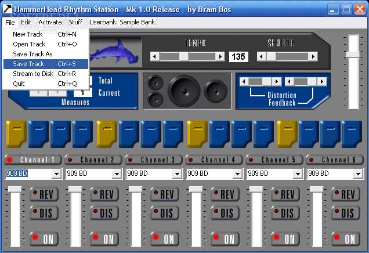Toggle the thirteenth step pad (yellow)
The height and width of the screenshot is (253, 369).
tap(288, 134)
